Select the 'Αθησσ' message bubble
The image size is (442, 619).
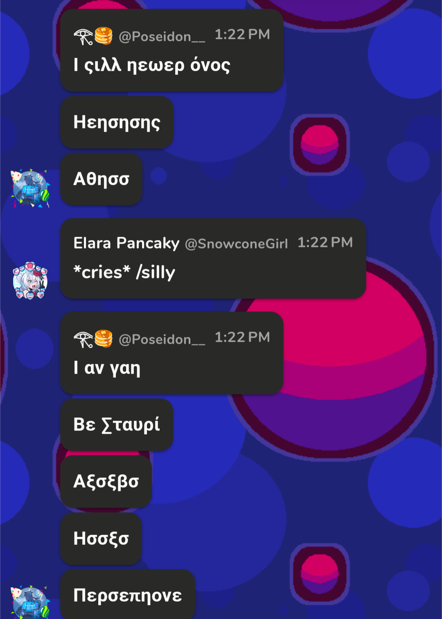coord(101,180)
